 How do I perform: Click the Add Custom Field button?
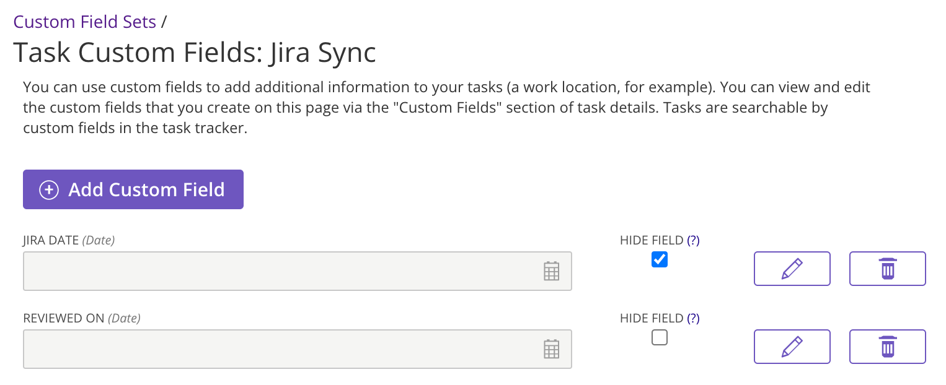click(x=133, y=189)
